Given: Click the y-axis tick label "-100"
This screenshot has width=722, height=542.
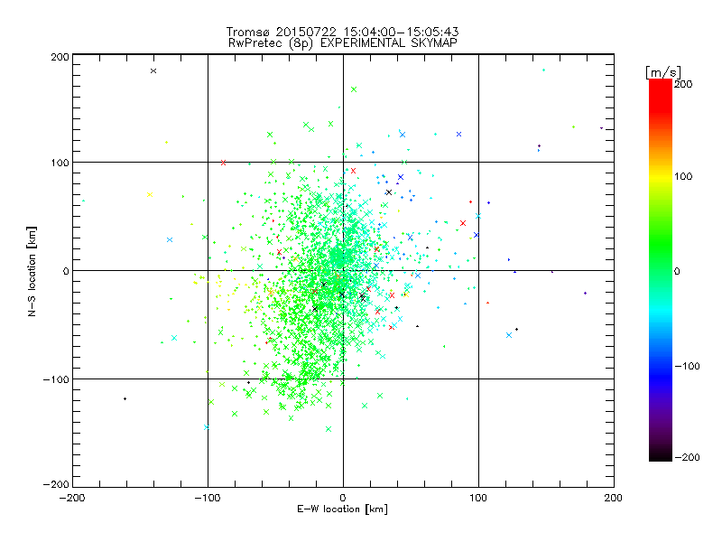Looking at the screenshot, I should pyautogui.click(x=56, y=379).
